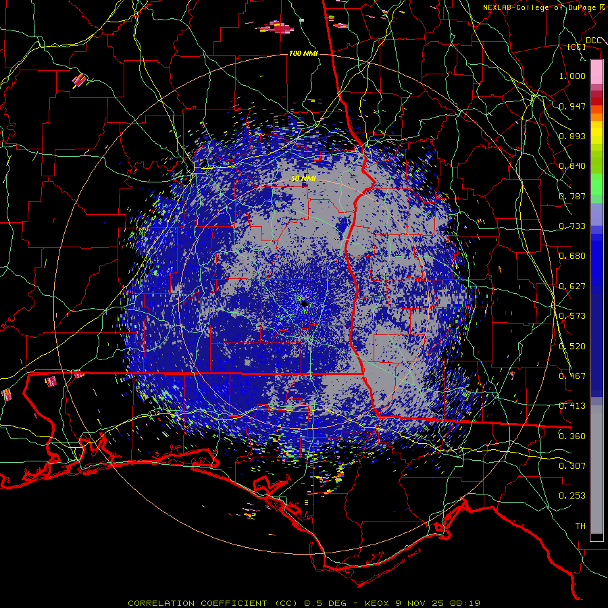Select the 0.947 scale value
This screenshot has width=608, height=608.
pyautogui.click(x=572, y=106)
